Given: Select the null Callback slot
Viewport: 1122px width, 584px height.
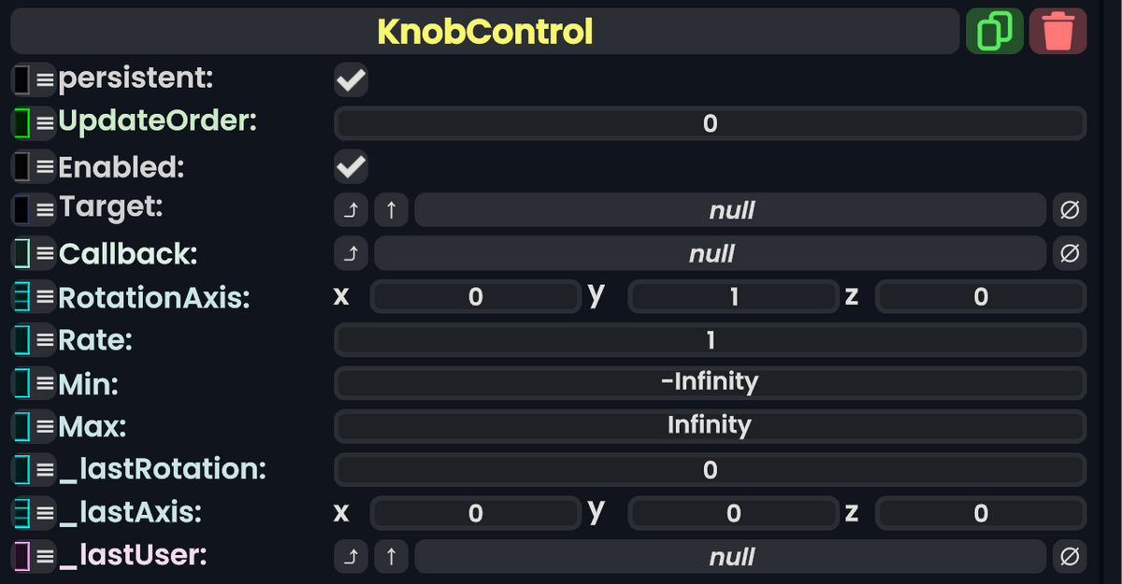Looking at the screenshot, I should [711, 253].
